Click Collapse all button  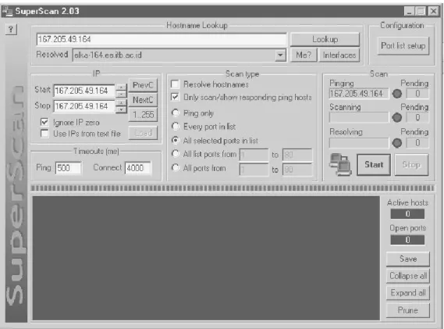[408, 276]
